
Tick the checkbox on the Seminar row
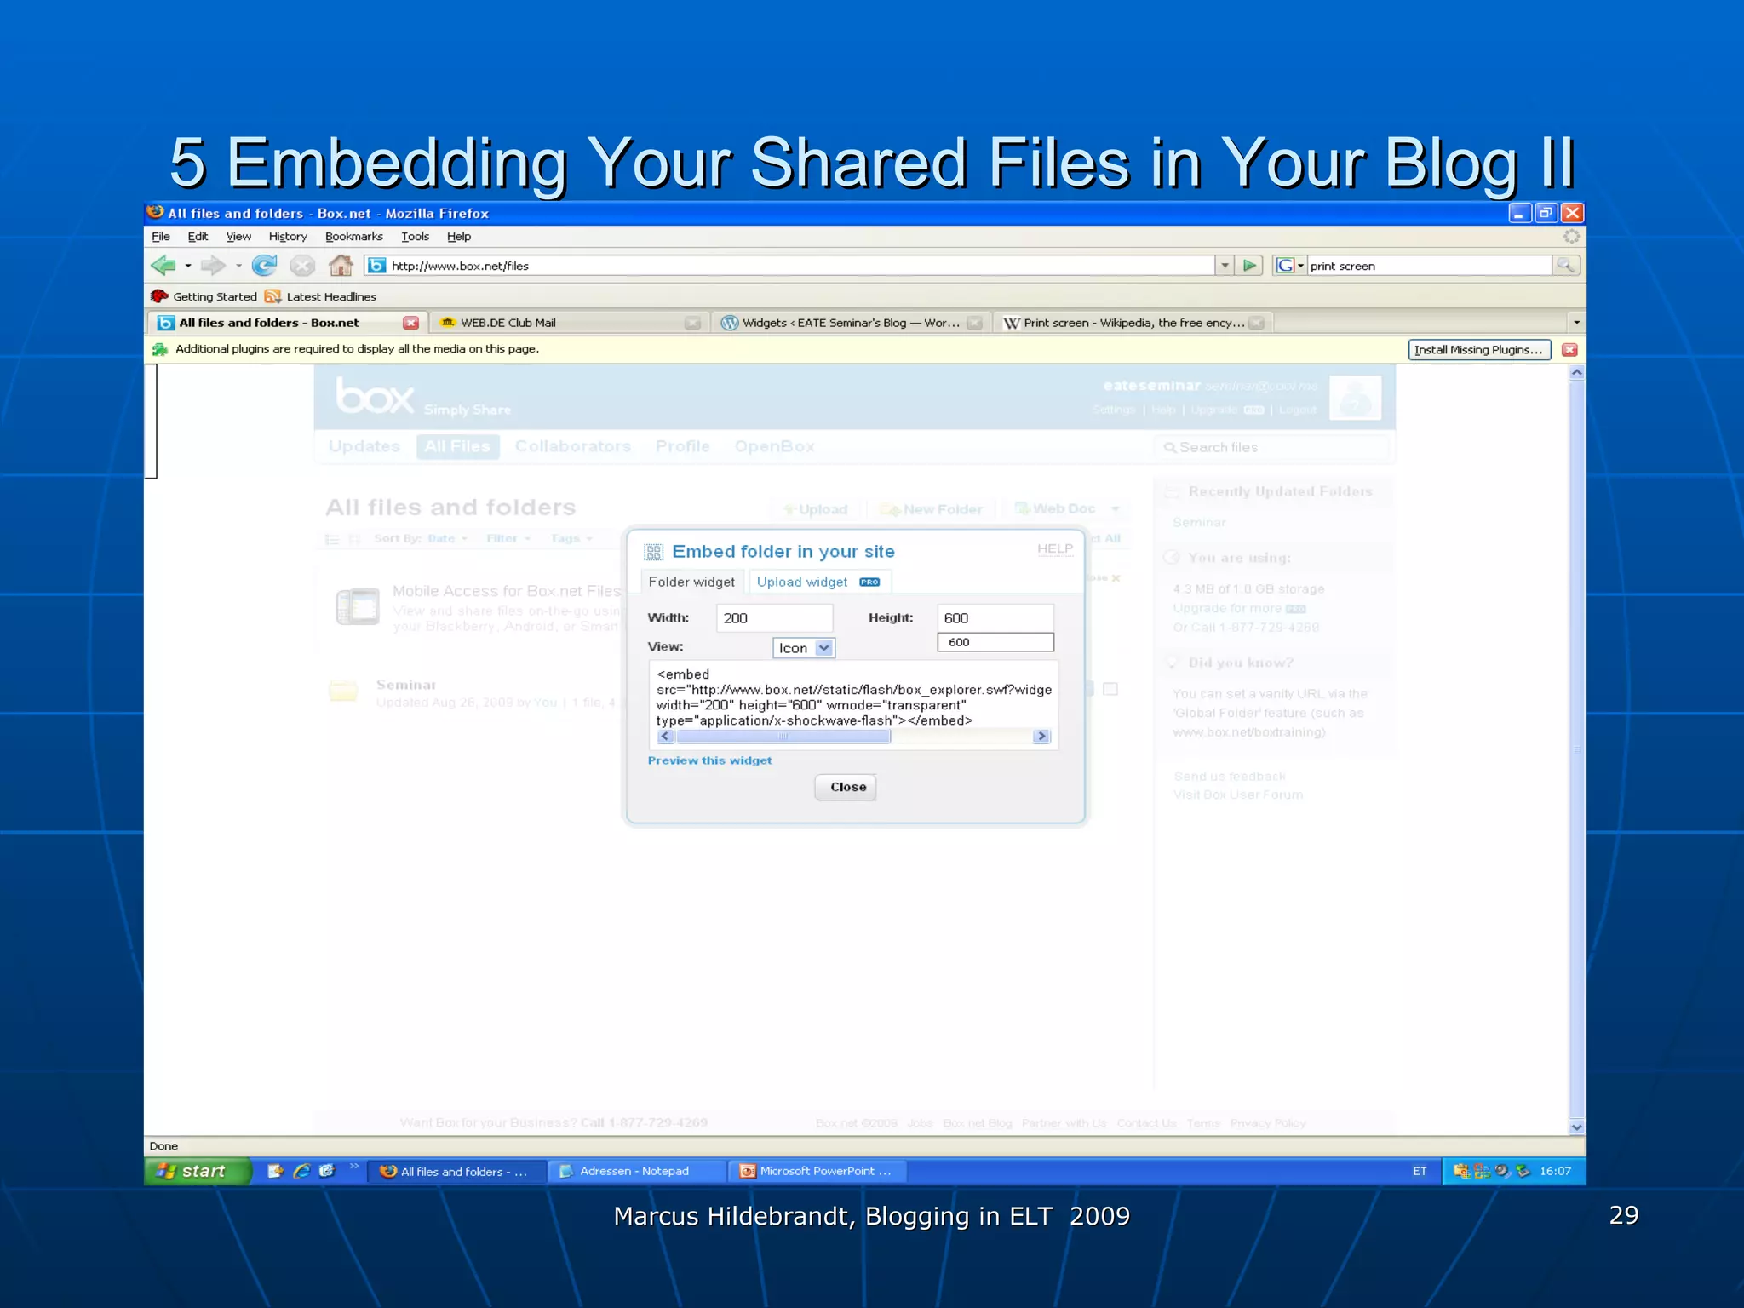[1110, 689]
